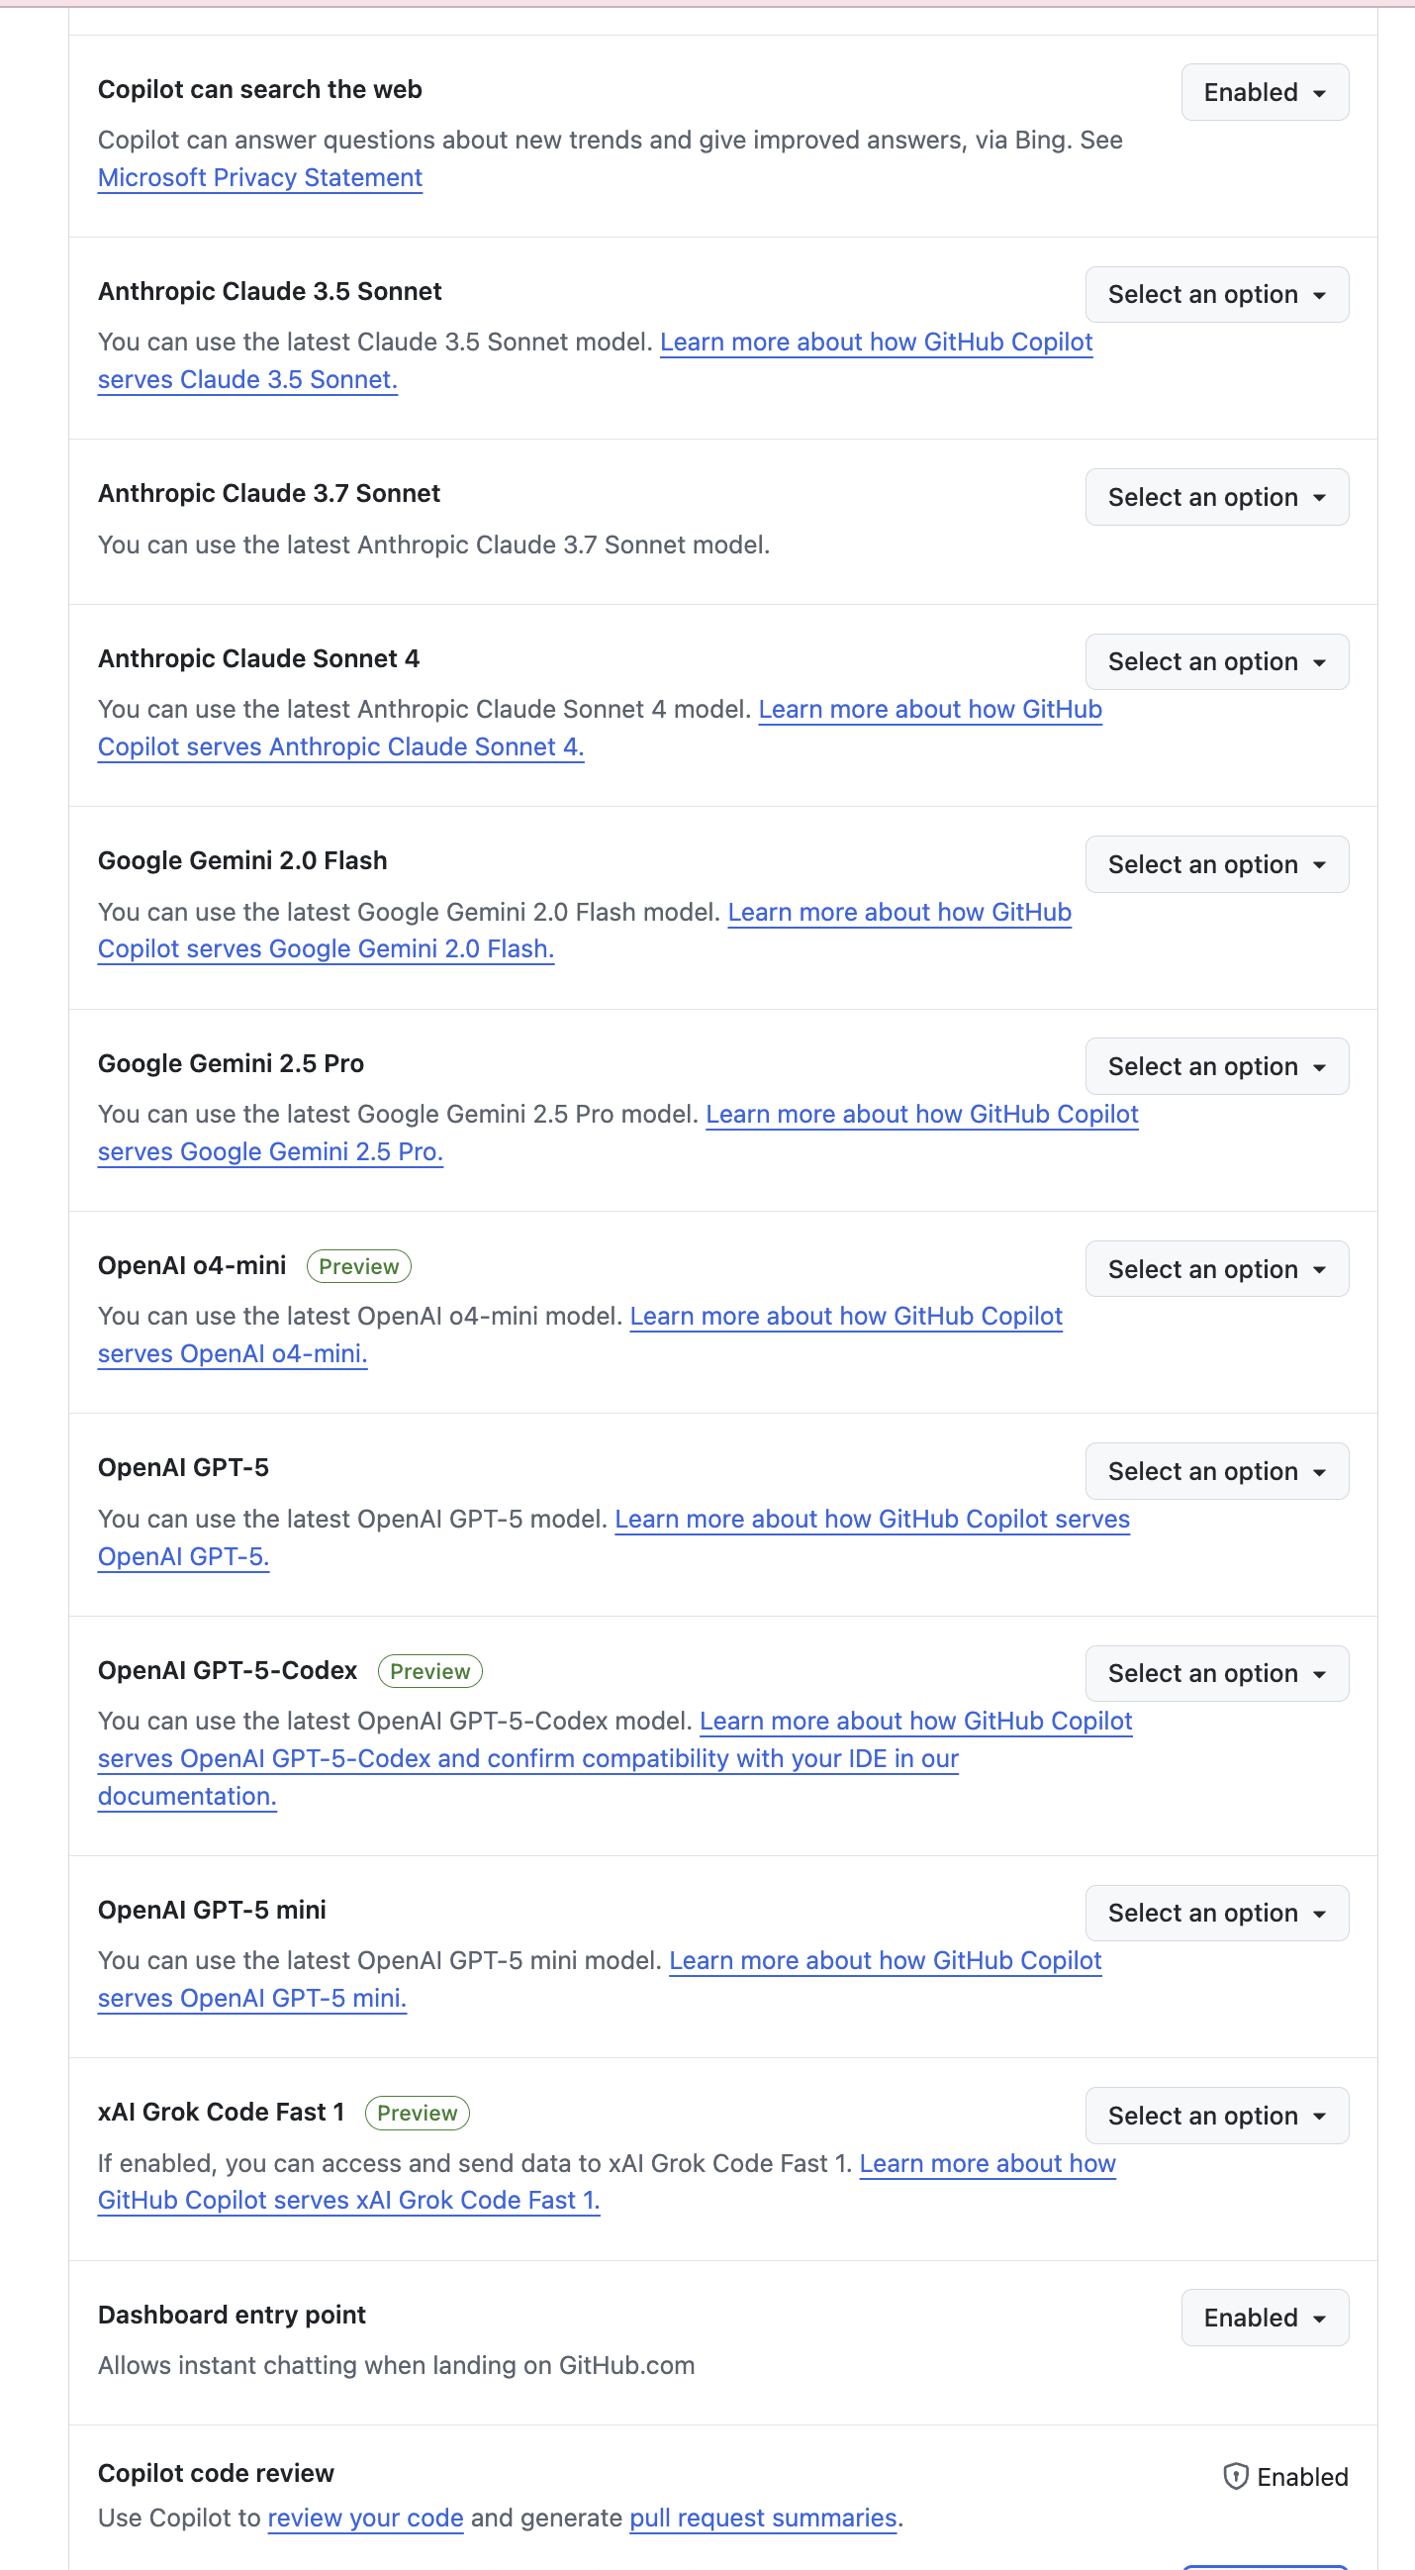Open Claude 3.5 Sonnet option dropdown
The width and height of the screenshot is (1415, 2570).
pos(1215,294)
